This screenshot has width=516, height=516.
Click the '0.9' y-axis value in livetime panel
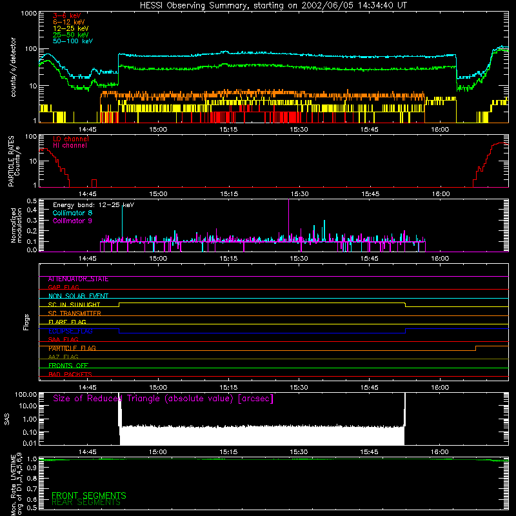click(x=32, y=468)
